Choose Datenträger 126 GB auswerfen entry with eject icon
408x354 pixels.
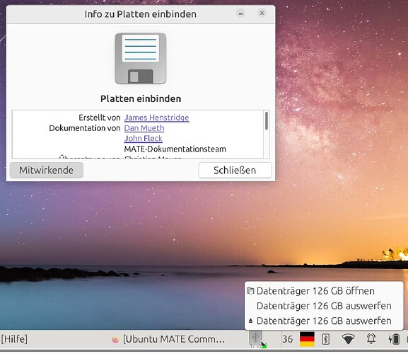tap(324, 321)
